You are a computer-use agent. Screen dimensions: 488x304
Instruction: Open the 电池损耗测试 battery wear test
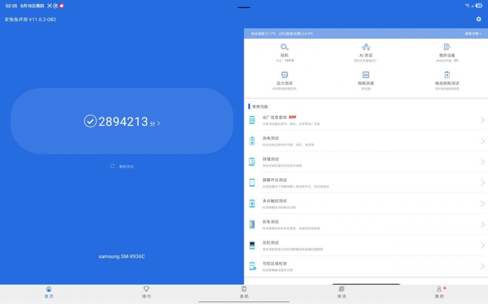447,75
